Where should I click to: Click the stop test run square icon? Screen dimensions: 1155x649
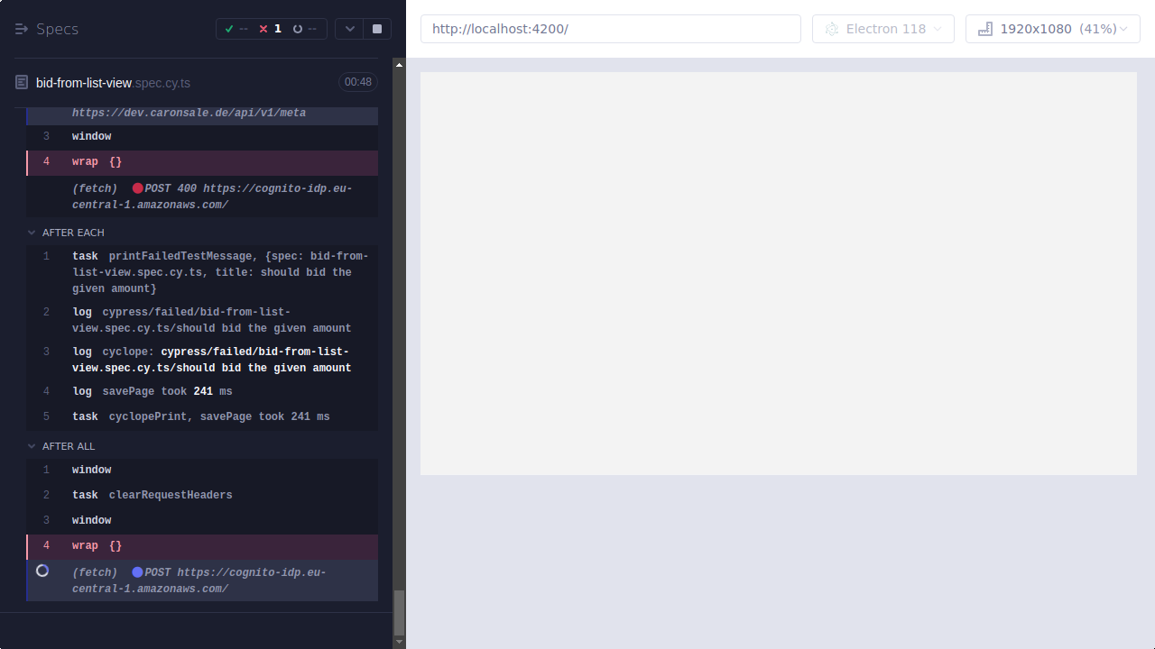pyautogui.click(x=376, y=28)
